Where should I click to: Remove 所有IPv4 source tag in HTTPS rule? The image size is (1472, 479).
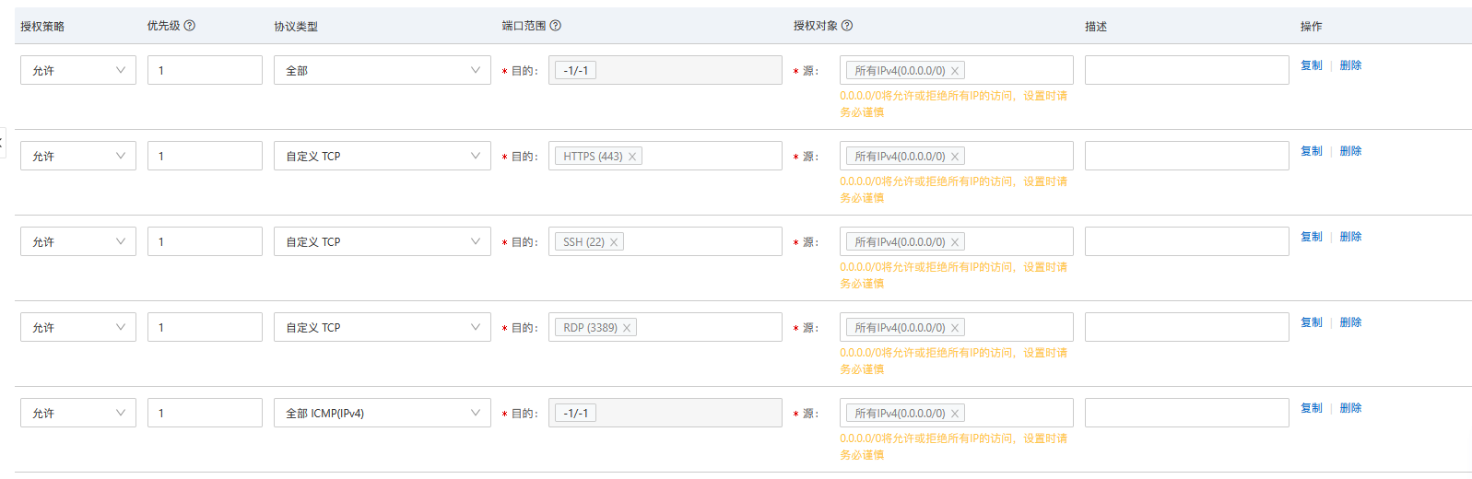tap(955, 157)
